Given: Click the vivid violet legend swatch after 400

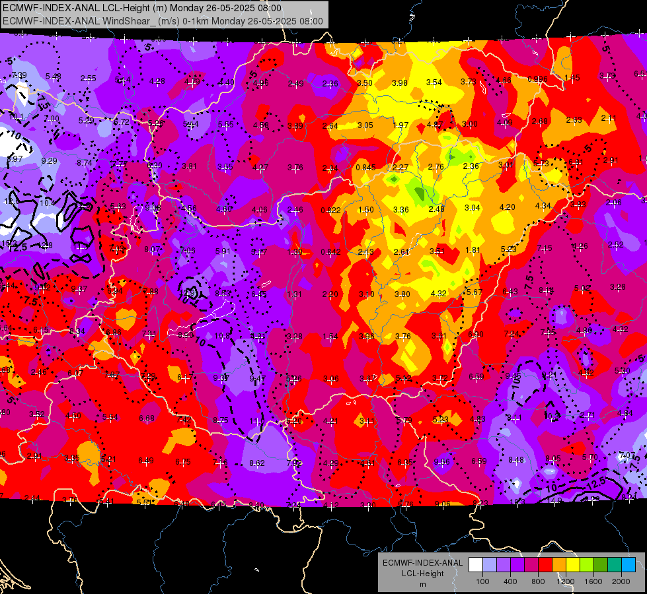Looking at the screenshot, I should [517, 564].
